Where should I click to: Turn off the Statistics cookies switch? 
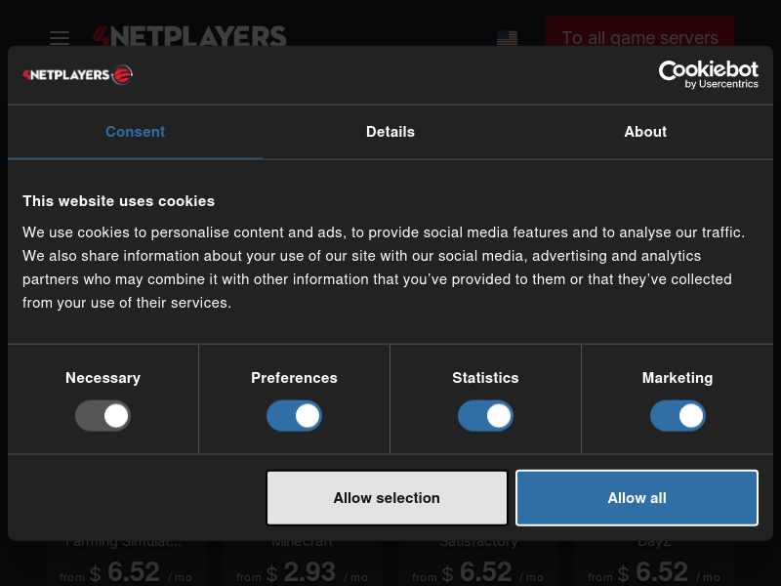tap(485, 416)
